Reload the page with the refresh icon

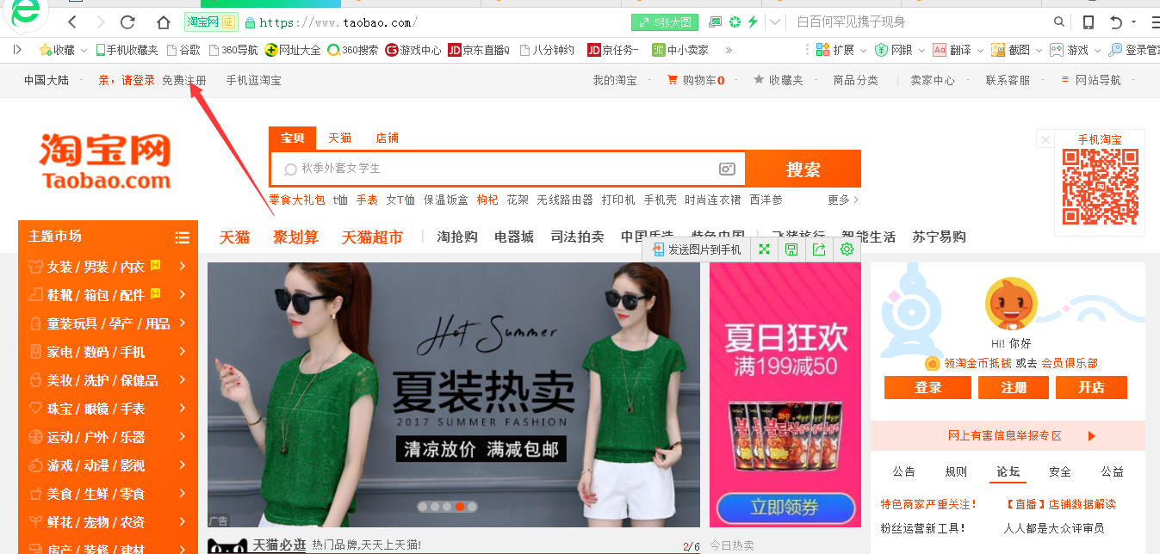127,22
